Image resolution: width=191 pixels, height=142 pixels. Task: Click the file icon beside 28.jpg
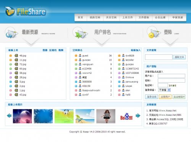(x=16, y=77)
